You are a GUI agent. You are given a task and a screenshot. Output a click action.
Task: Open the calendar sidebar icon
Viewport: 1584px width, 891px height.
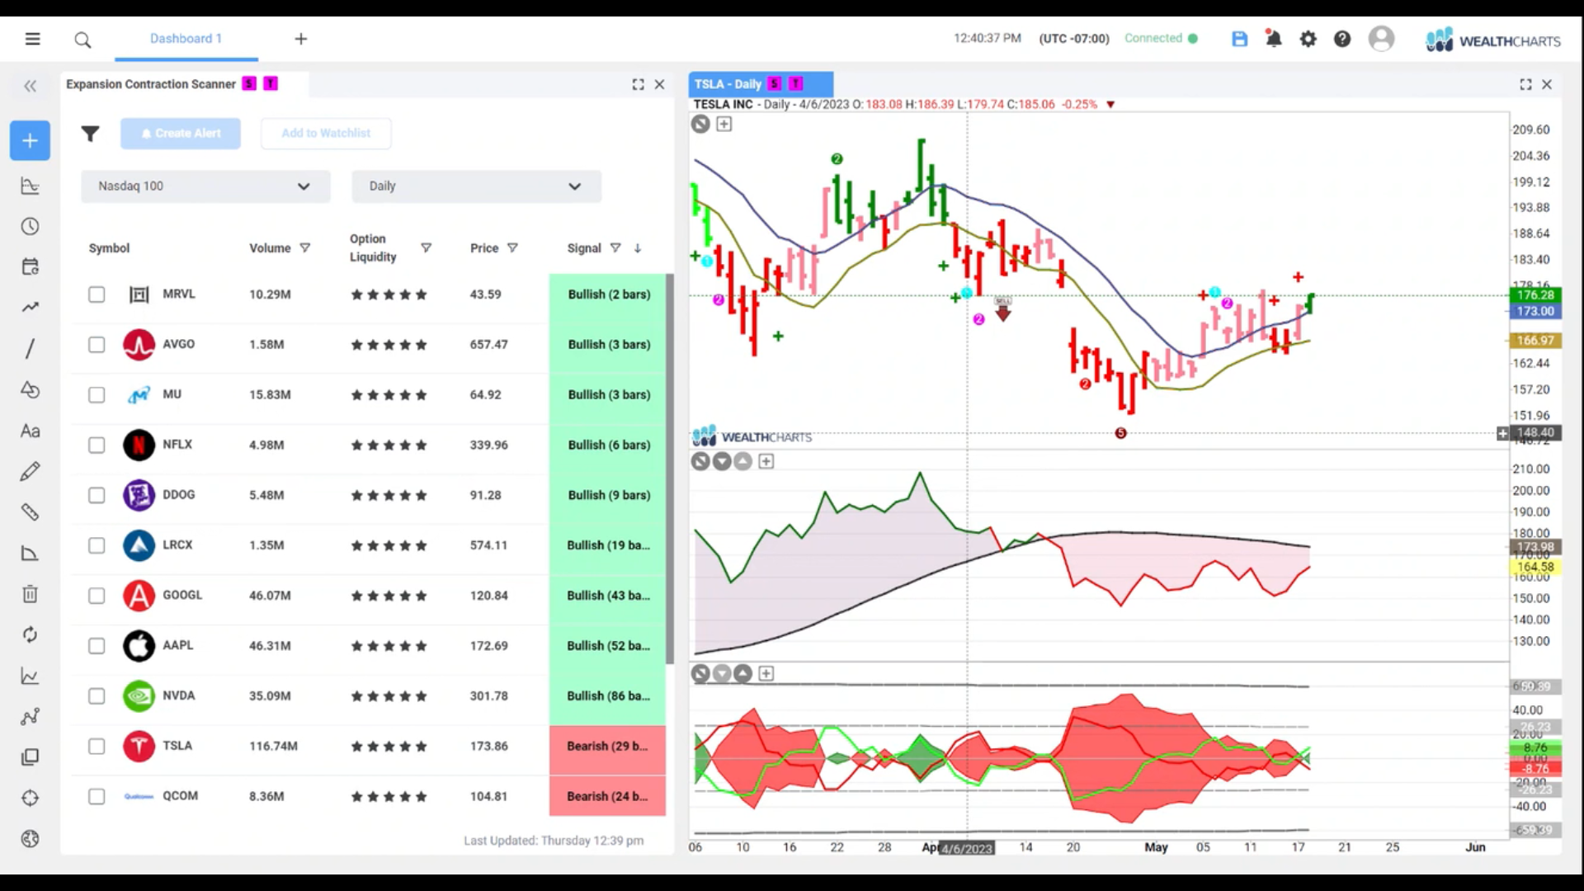pyautogui.click(x=30, y=267)
